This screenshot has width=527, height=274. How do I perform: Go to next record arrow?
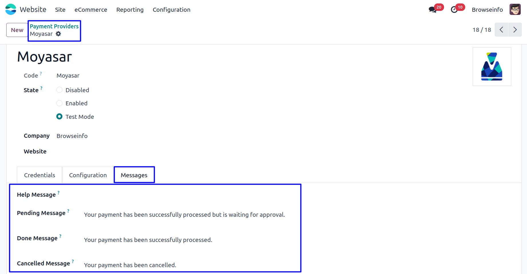[515, 30]
